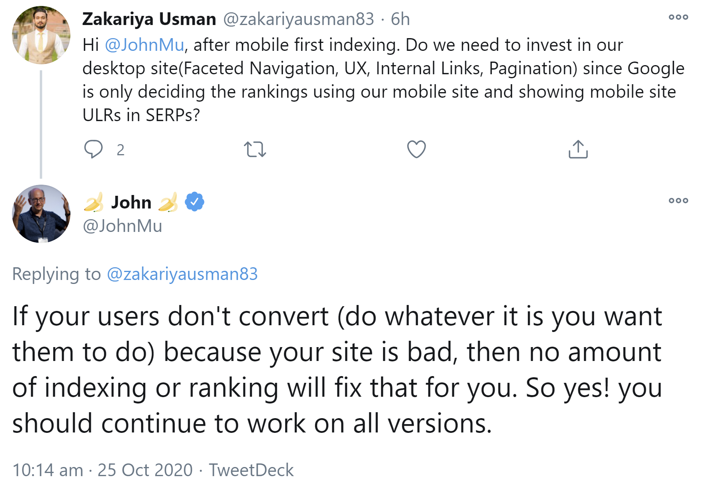Click the TweetDeck source label

[251, 470]
